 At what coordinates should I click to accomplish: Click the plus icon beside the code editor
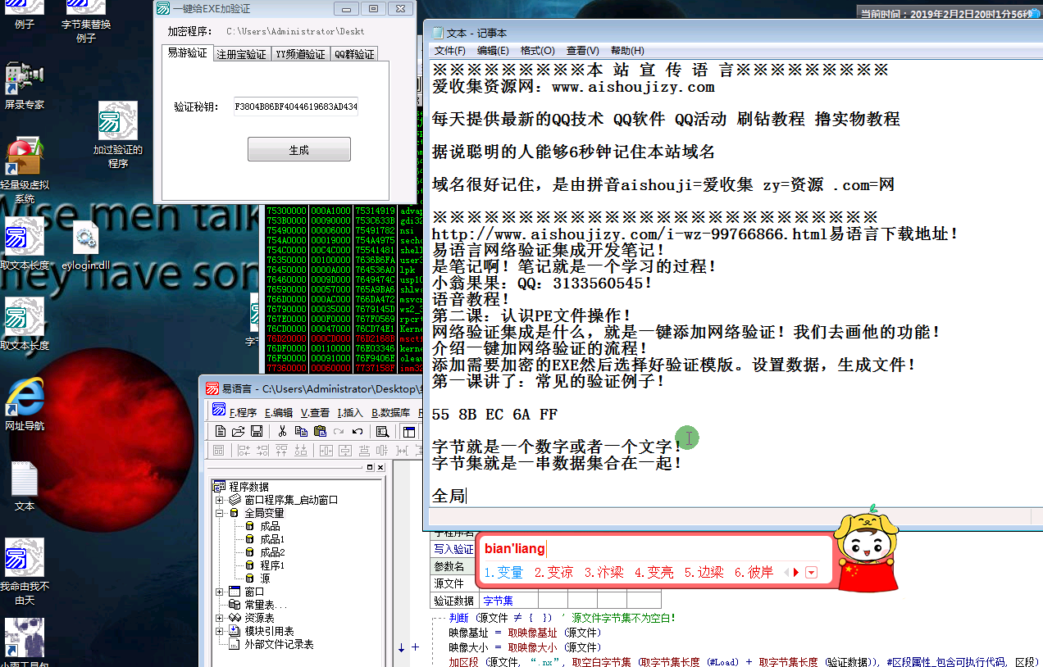415,647
